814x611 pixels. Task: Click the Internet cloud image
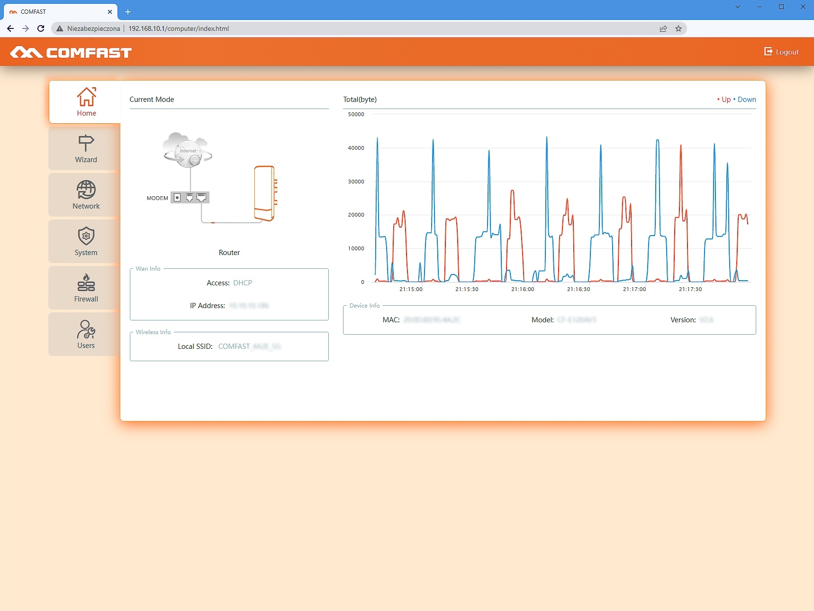click(x=188, y=150)
